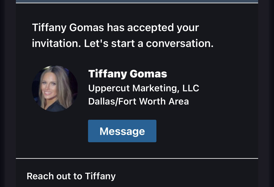Click the name 'Tiffany' in 'Reach out' heading

(x=100, y=176)
